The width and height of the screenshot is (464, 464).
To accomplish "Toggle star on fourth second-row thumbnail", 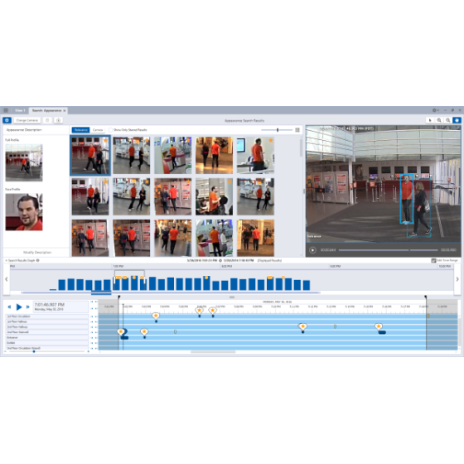I will 230,181.
